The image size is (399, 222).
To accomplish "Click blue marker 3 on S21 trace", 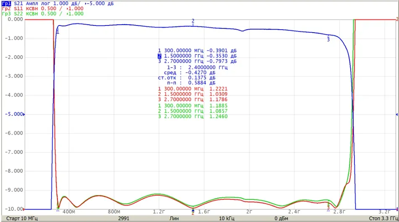I will (328, 38).
